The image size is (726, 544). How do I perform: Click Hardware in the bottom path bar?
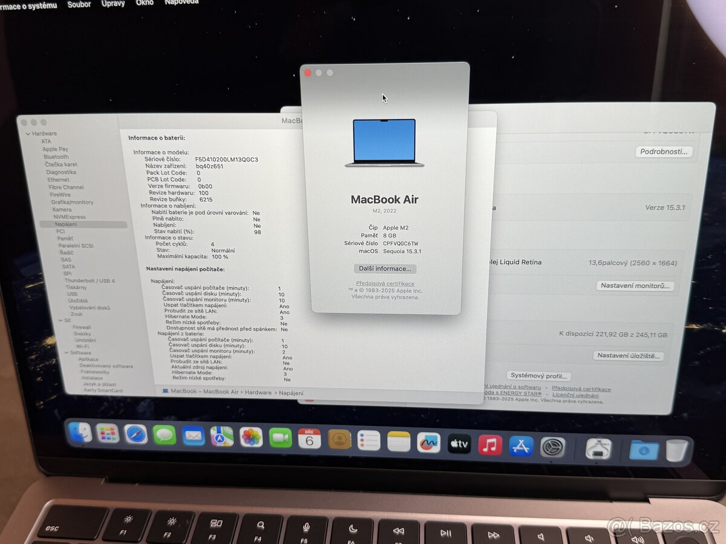click(x=258, y=392)
